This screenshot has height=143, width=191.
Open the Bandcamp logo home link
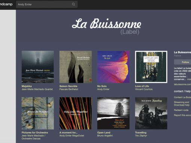pos(6,4)
